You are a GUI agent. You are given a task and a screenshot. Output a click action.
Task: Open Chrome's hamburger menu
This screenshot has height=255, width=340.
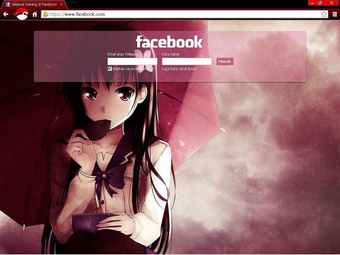335,14
